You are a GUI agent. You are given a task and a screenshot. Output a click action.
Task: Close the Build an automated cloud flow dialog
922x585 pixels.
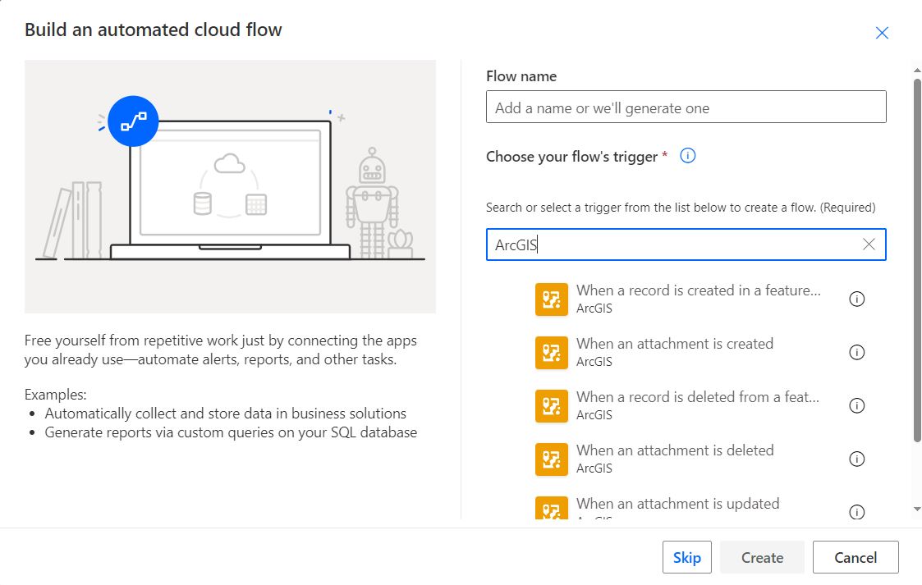click(882, 33)
